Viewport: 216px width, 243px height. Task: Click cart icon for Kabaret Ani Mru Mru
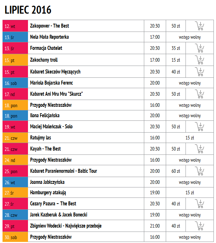(199, 94)
